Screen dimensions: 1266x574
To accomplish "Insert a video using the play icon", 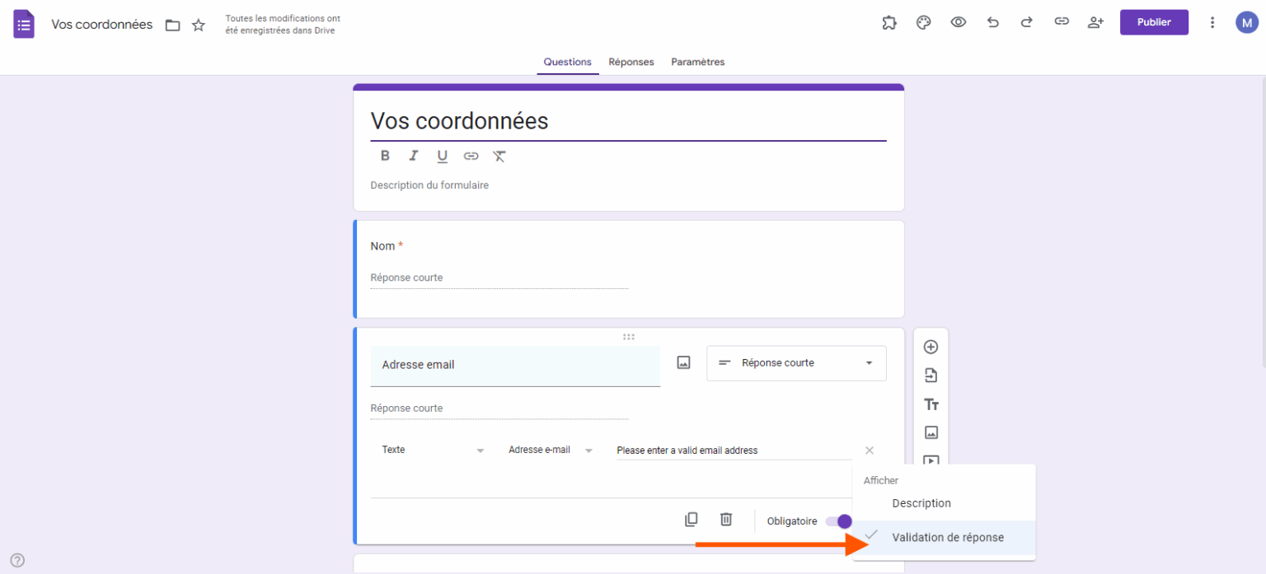I will coord(931,461).
